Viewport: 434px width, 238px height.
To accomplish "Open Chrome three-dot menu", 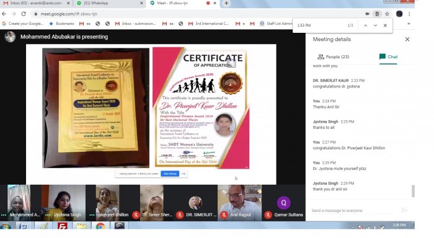I will point(409,14).
